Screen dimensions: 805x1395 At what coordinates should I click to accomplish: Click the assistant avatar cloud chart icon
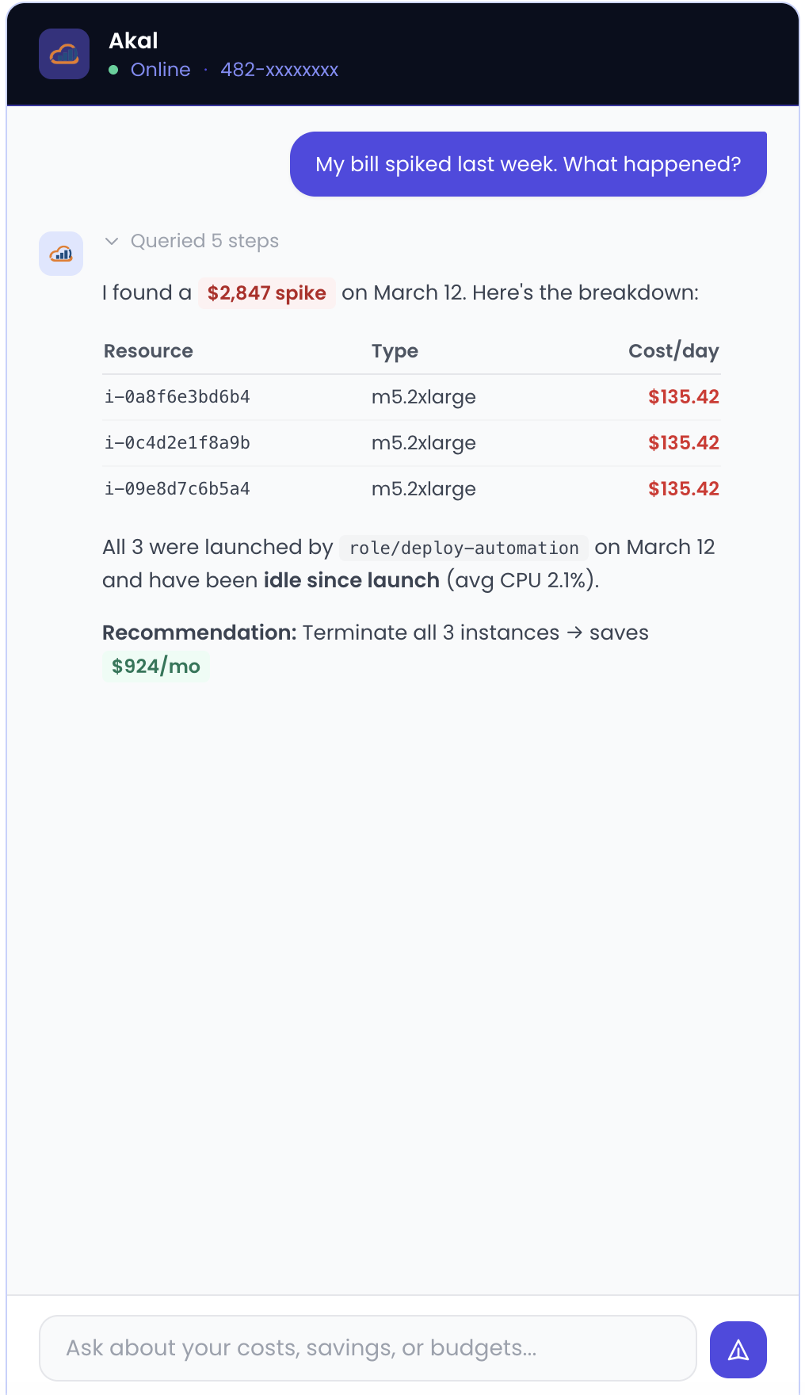pyautogui.click(x=61, y=254)
